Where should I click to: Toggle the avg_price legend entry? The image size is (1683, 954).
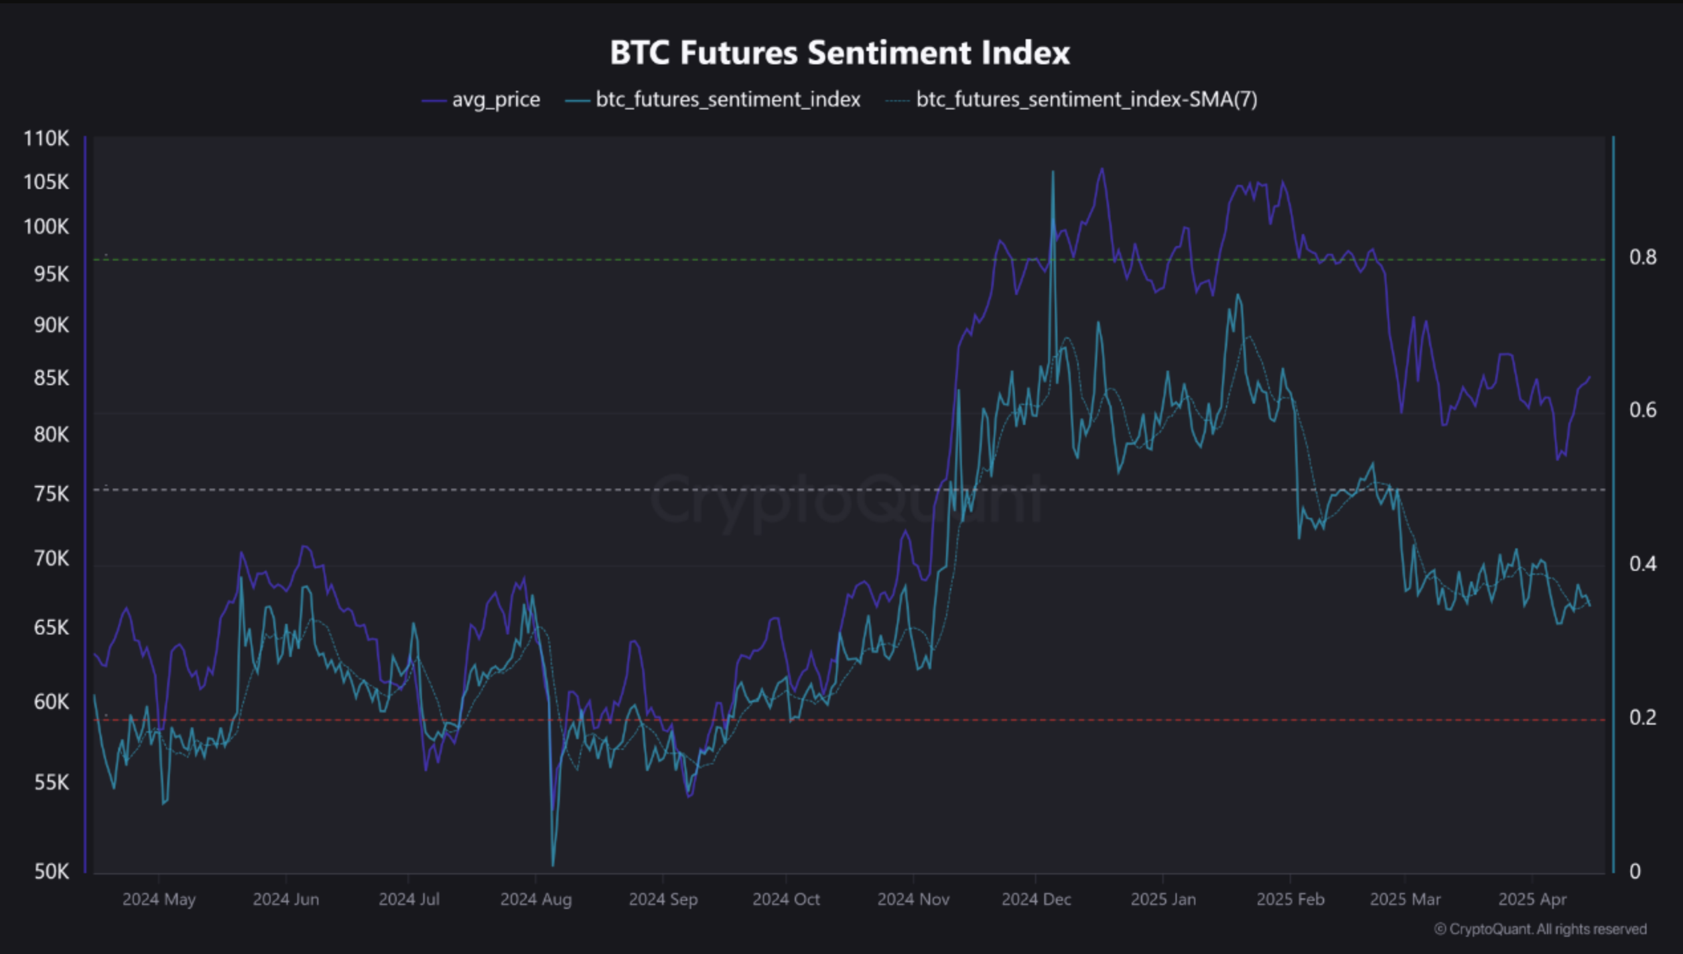496,100
